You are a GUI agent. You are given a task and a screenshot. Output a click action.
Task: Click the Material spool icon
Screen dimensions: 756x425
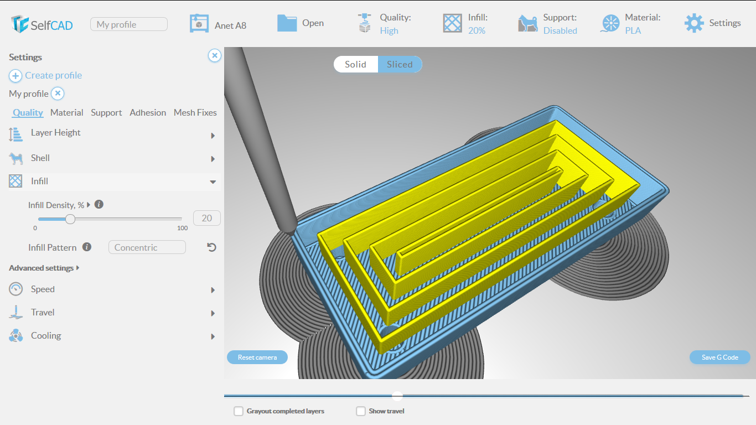pyautogui.click(x=610, y=24)
